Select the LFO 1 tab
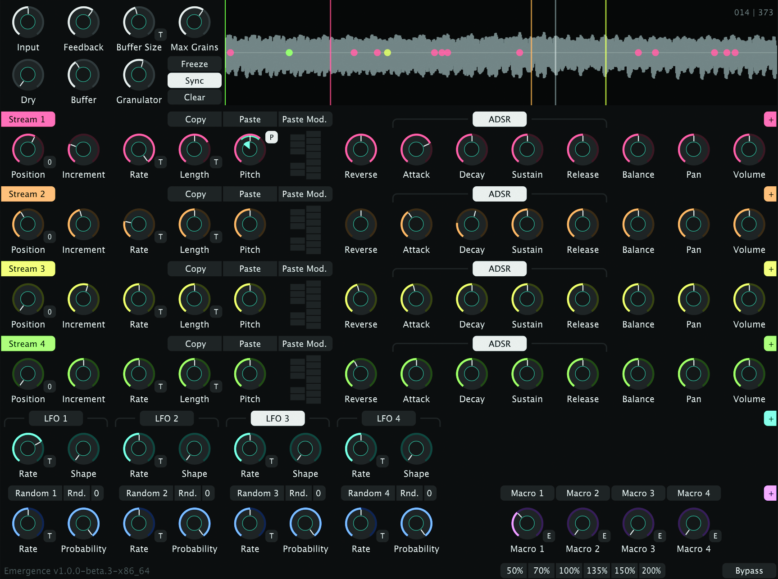 click(x=56, y=418)
